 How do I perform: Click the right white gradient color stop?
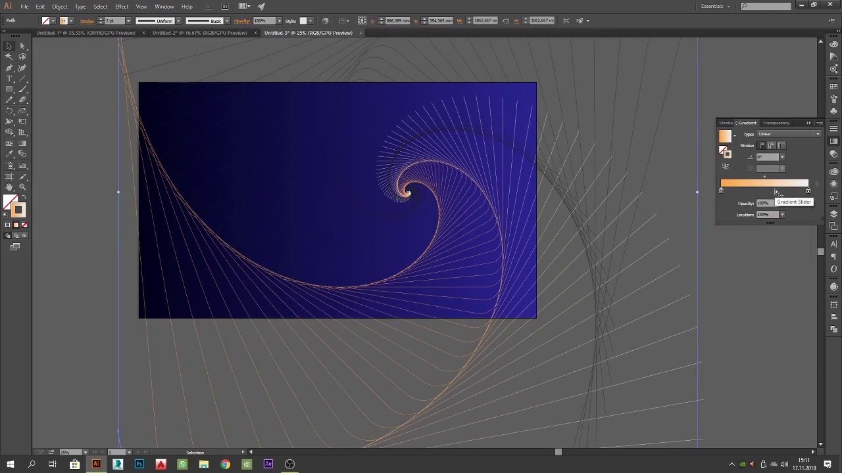click(808, 191)
